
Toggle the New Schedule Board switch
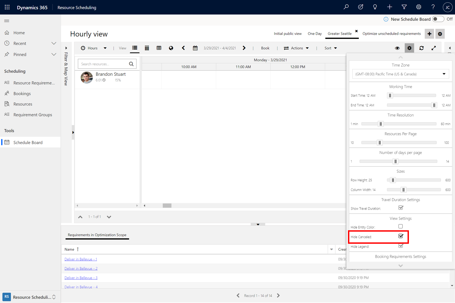click(x=438, y=19)
